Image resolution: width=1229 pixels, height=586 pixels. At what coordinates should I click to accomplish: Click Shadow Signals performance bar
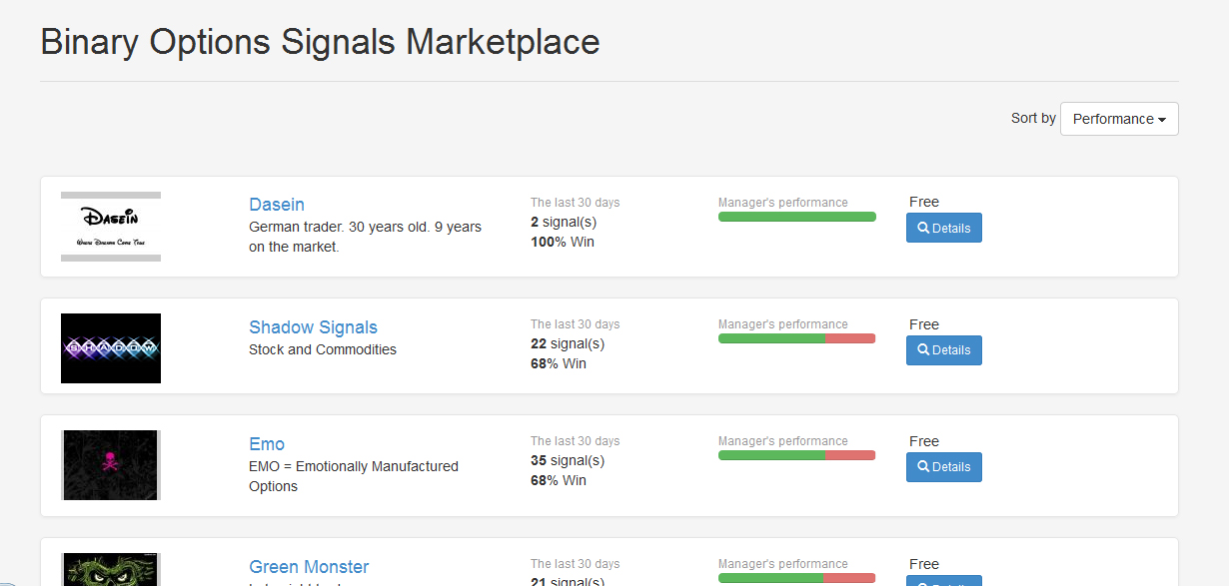coord(796,338)
